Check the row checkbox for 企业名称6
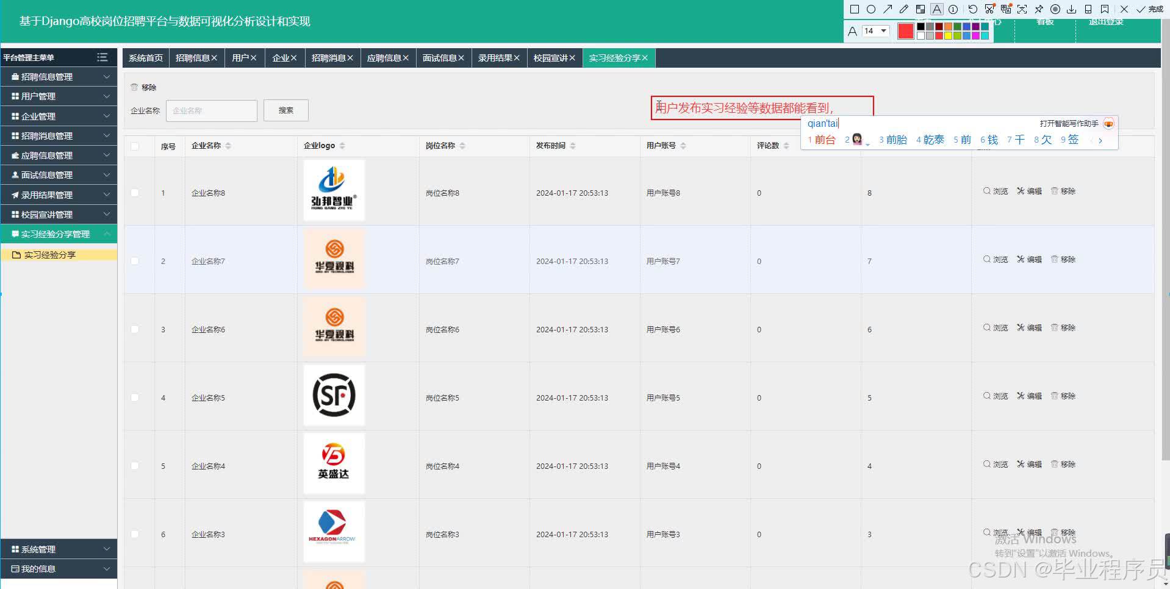The image size is (1170, 589). [x=135, y=329]
